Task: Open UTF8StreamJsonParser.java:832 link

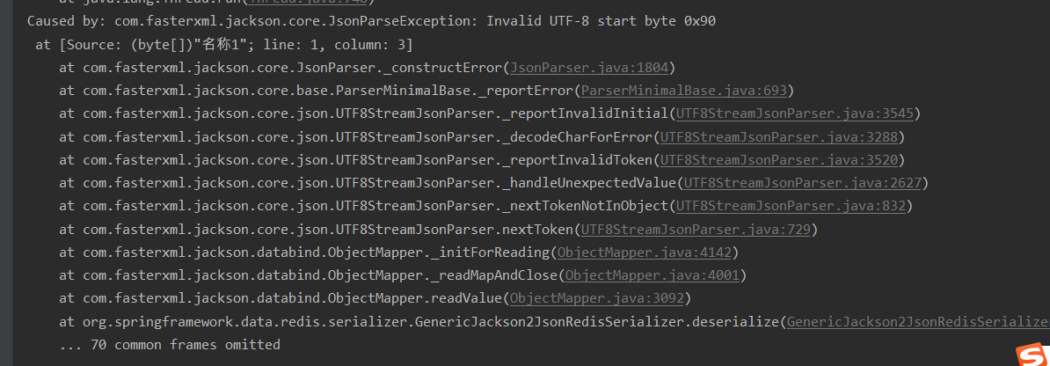Action: pos(791,207)
